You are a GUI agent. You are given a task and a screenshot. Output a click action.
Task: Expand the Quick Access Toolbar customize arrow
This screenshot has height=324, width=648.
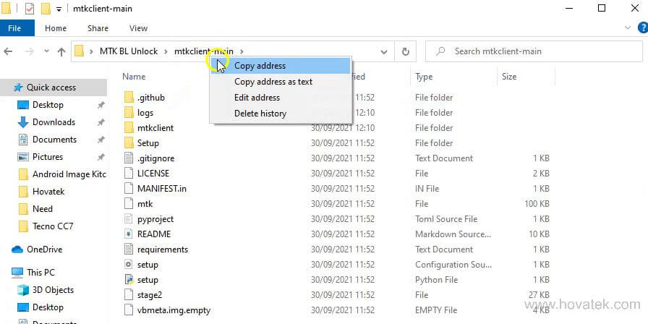point(59,9)
